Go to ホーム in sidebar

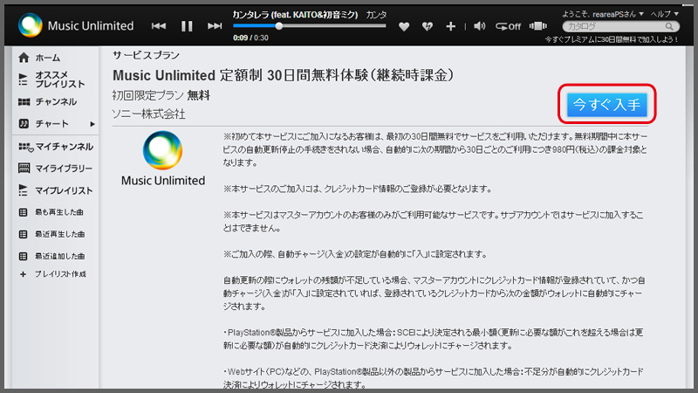pyautogui.click(x=39, y=58)
